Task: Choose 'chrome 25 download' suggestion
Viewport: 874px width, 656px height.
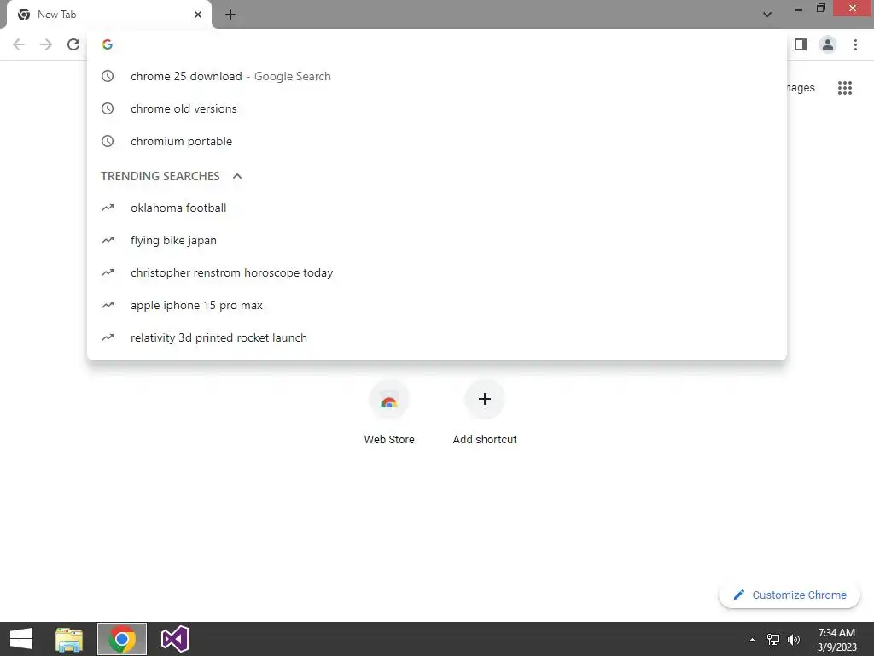Action: 437,76
